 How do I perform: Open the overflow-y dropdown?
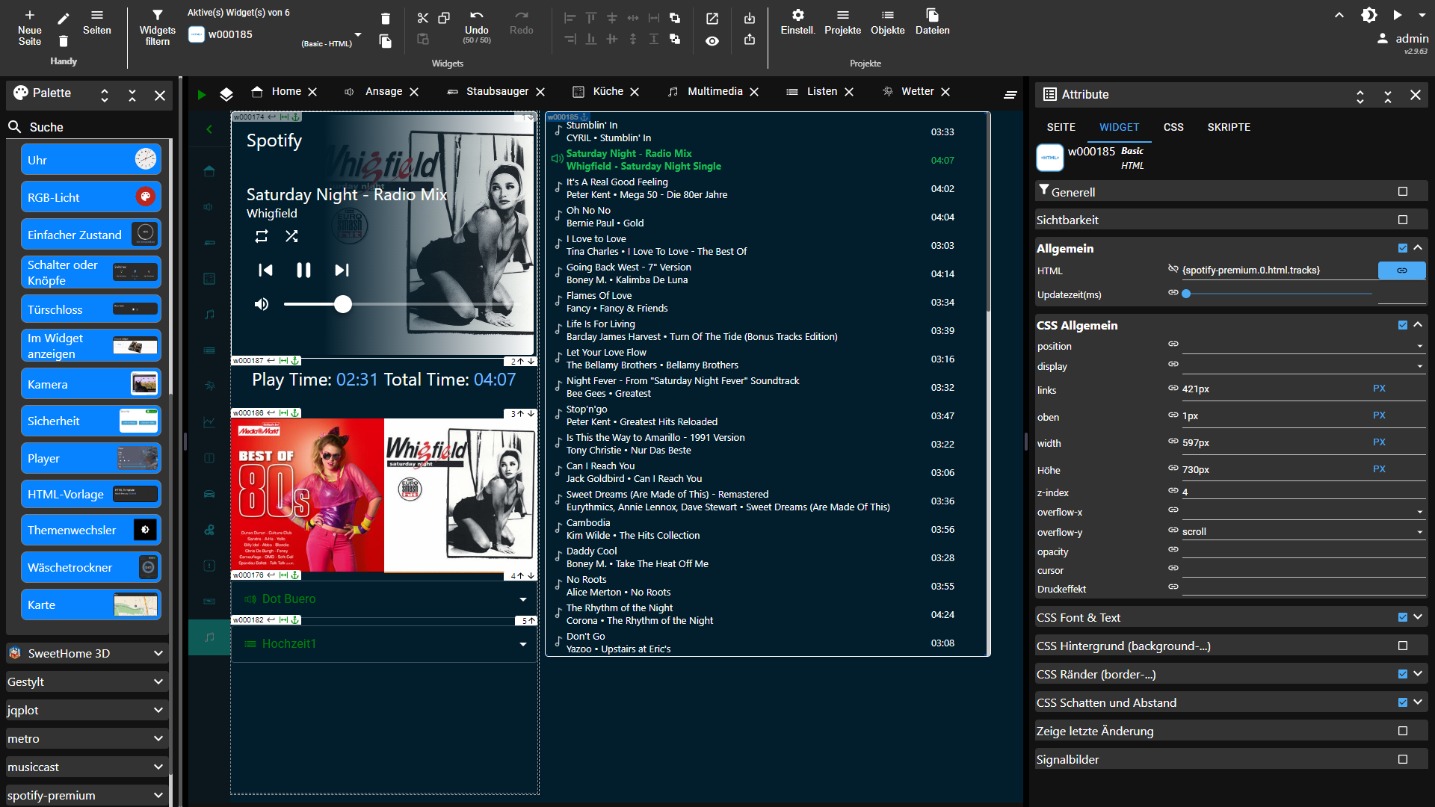click(x=1419, y=533)
